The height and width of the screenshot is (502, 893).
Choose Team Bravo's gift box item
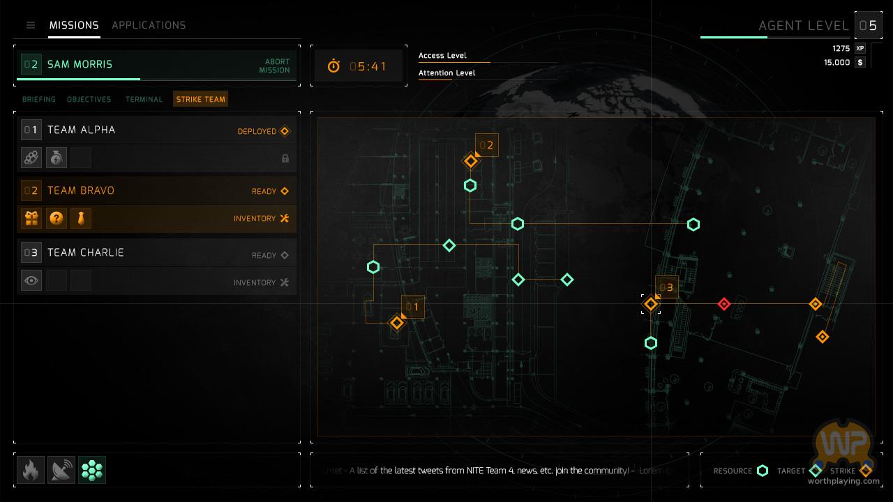[31, 218]
